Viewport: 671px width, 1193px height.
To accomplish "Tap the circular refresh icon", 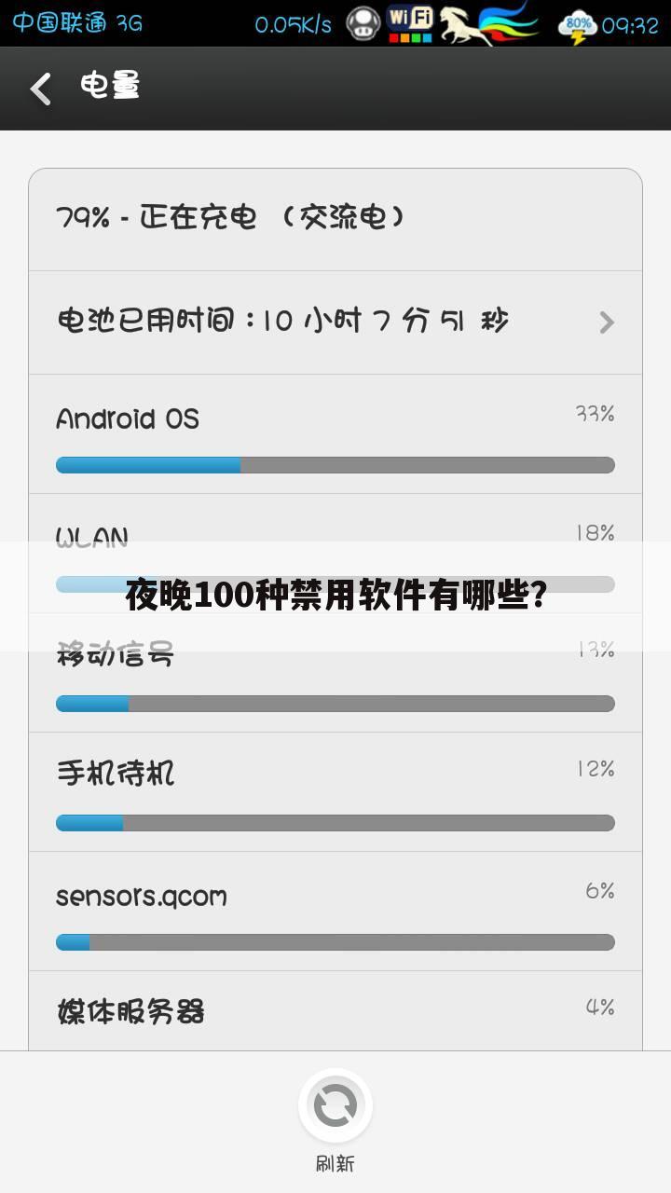I will [335, 1105].
